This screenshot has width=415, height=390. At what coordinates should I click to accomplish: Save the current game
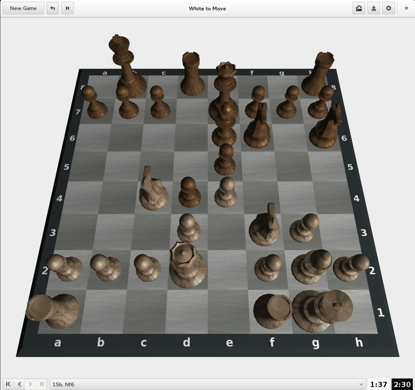(x=373, y=8)
